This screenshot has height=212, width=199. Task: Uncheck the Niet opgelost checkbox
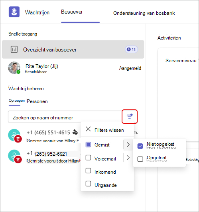[x=140, y=146]
